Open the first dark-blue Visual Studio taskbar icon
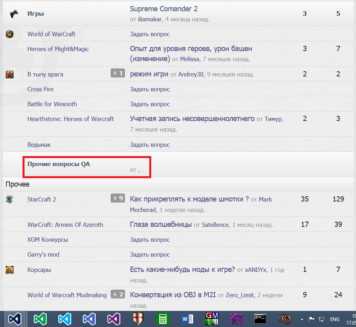This screenshot has height=327, width=356. [x=15, y=319]
